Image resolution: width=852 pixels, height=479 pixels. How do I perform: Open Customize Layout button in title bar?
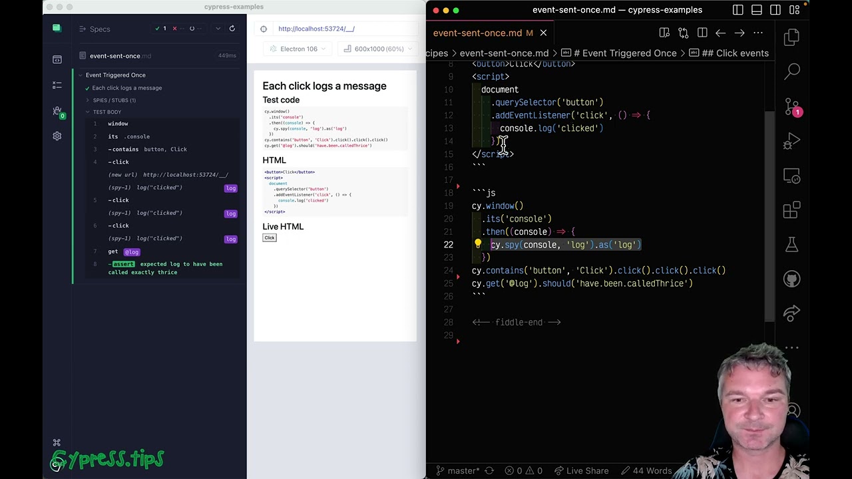coord(794,10)
